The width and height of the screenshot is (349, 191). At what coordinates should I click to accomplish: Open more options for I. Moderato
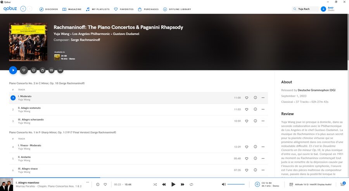pos(263,98)
